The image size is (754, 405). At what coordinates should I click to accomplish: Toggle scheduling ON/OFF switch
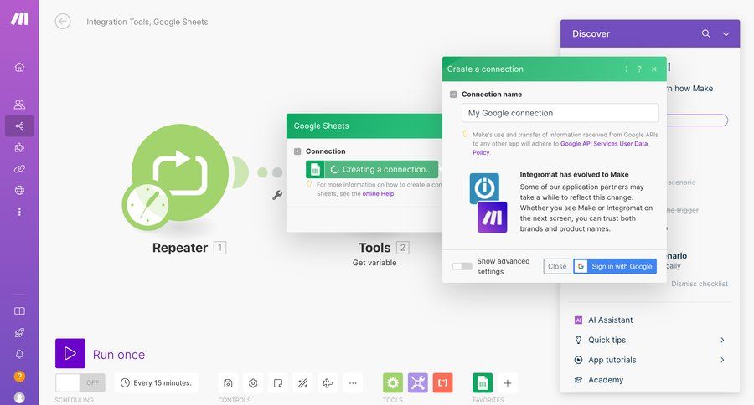coord(80,383)
